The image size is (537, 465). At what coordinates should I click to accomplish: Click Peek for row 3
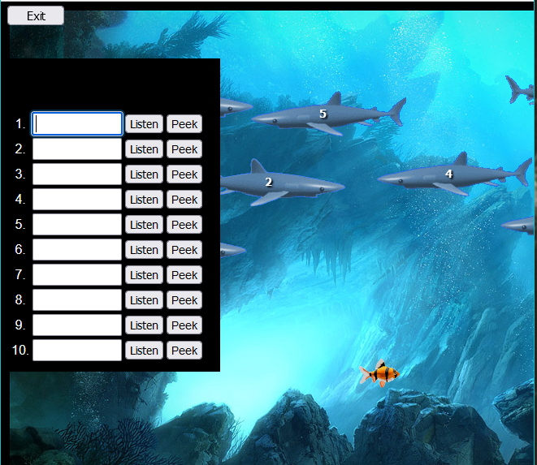click(x=184, y=174)
